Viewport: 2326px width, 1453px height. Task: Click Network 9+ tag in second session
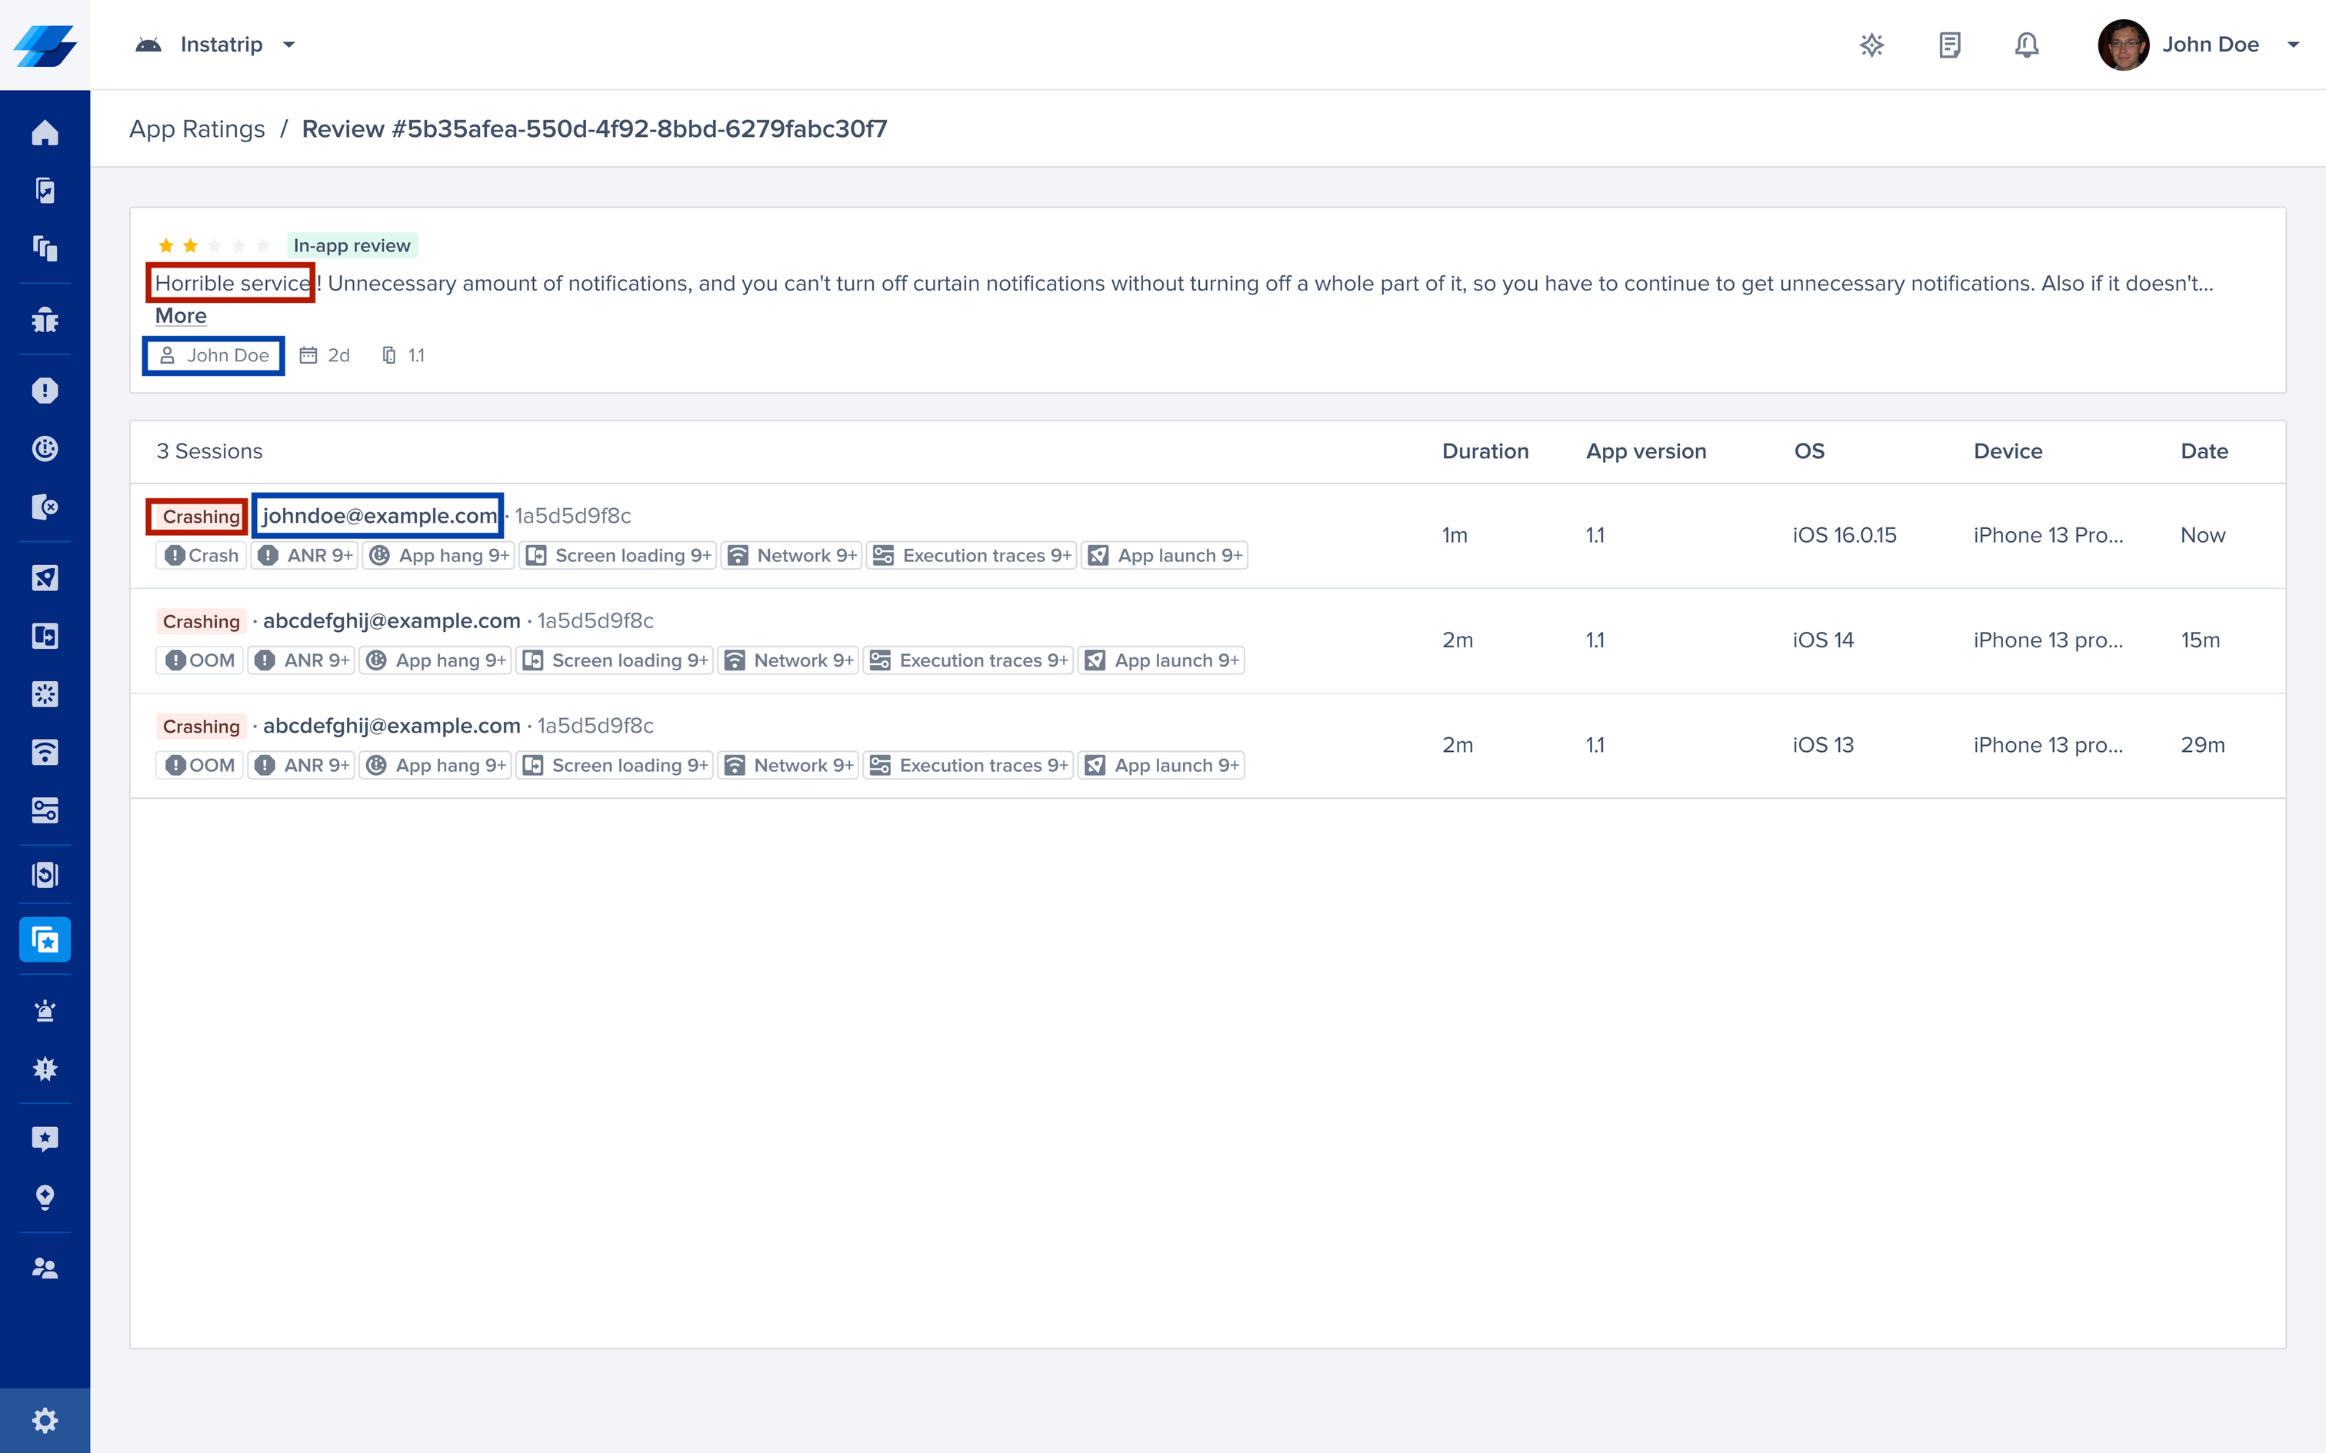(x=790, y=660)
